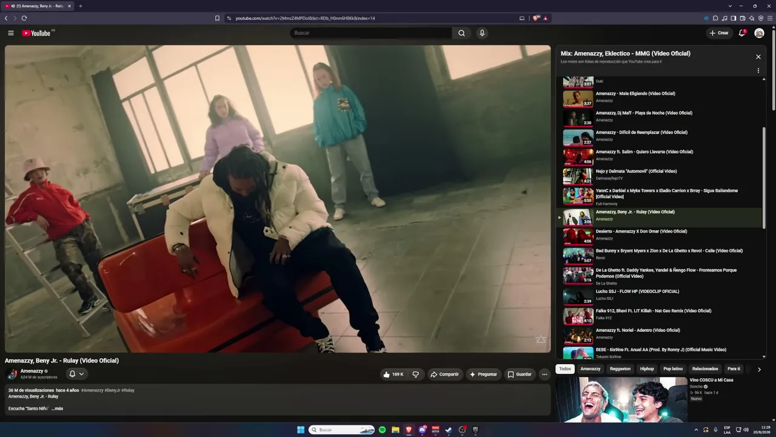
Task: Click the page vertical scrollbar
Action: click(x=773, y=70)
